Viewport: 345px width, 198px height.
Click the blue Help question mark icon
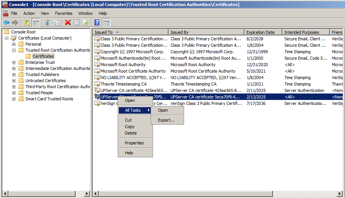[x=97, y=22]
